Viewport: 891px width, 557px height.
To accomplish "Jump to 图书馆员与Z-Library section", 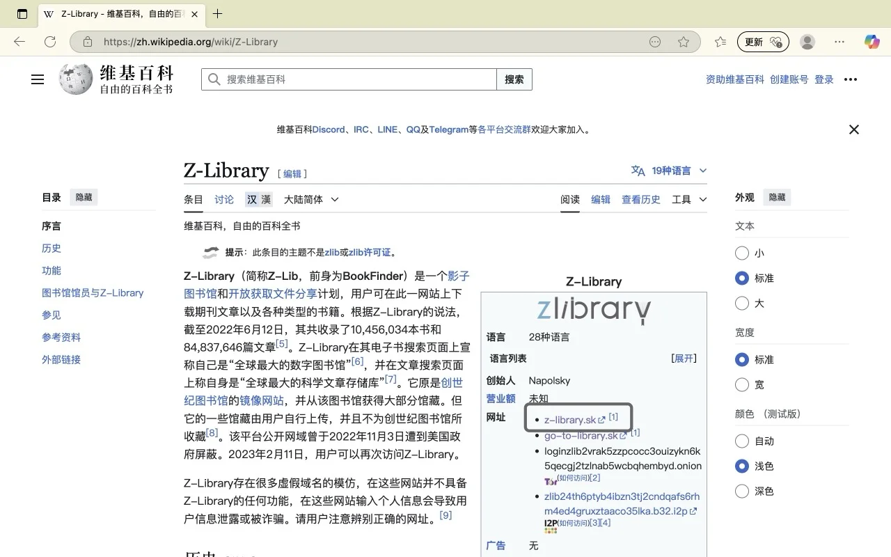I will [x=93, y=293].
